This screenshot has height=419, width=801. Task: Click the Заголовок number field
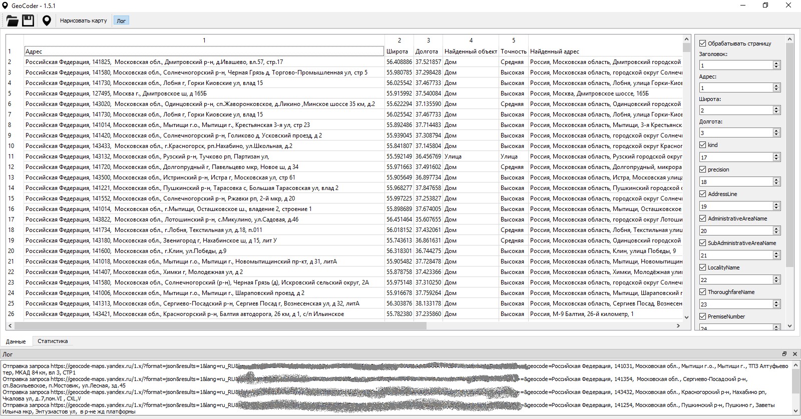tap(736, 65)
